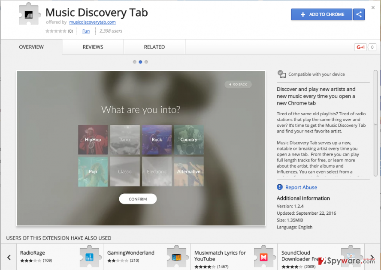
Task: Select the Alternative genre tile
Action: [x=189, y=171]
